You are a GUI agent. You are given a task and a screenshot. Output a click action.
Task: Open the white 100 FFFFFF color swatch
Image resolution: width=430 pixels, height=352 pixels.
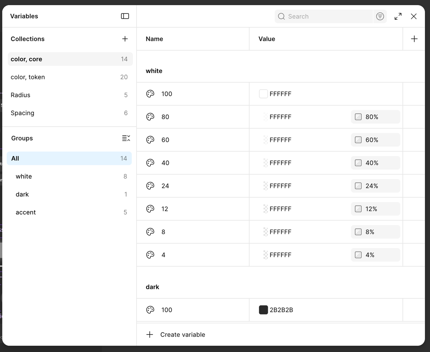[x=263, y=94]
